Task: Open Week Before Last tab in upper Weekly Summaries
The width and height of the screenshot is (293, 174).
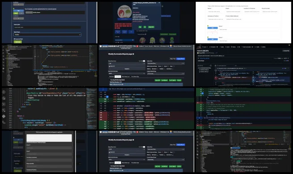Action: click(x=126, y=76)
